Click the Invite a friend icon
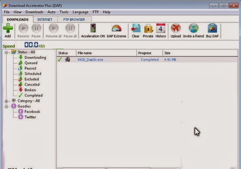The width and height of the screenshot is (241, 169). click(193, 28)
